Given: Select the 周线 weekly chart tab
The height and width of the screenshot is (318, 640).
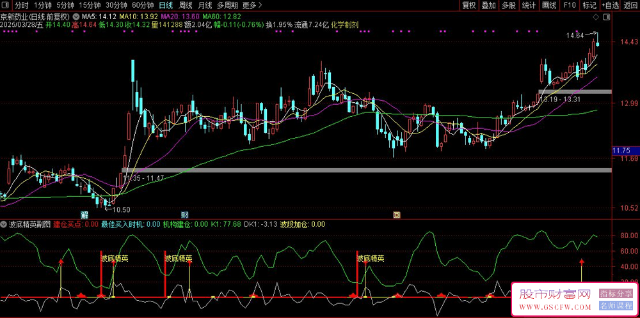Looking at the screenshot, I should pos(186,5).
